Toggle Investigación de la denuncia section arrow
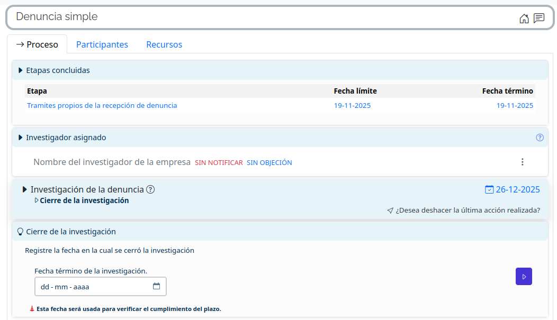 pyautogui.click(x=25, y=189)
